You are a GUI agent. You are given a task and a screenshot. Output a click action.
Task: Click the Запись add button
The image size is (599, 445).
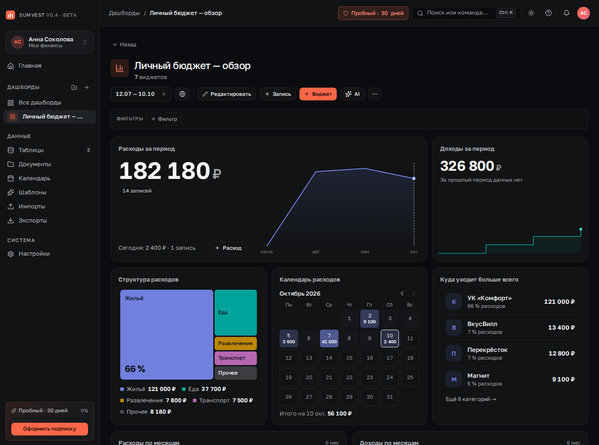(x=278, y=94)
